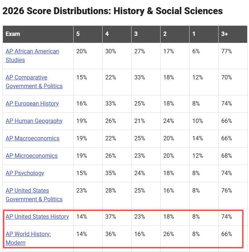Select the 77% cell for African American Studies
This screenshot has height=252, width=249.
coord(233,56)
